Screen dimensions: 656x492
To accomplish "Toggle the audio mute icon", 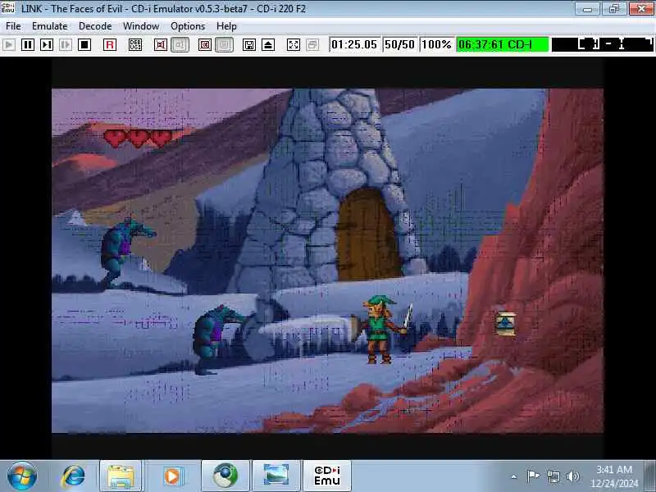I will tap(160, 45).
